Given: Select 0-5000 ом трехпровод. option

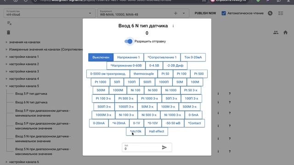Looking at the screenshot, I should (x=108, y=74).
